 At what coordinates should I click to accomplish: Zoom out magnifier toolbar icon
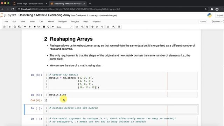[x=87, y=27]
